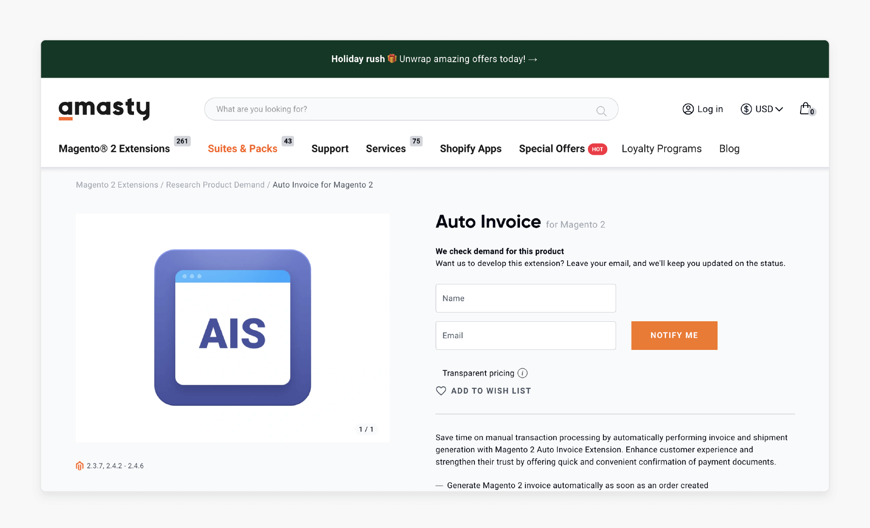Click 'for Magento 2' subtitle text

[575, 225]
